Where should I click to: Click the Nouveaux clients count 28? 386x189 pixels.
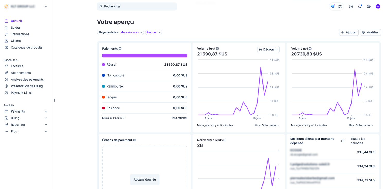click(200, 145)
